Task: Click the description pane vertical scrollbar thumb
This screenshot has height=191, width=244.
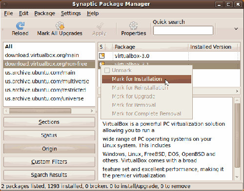Action: [x=237, y=135]
